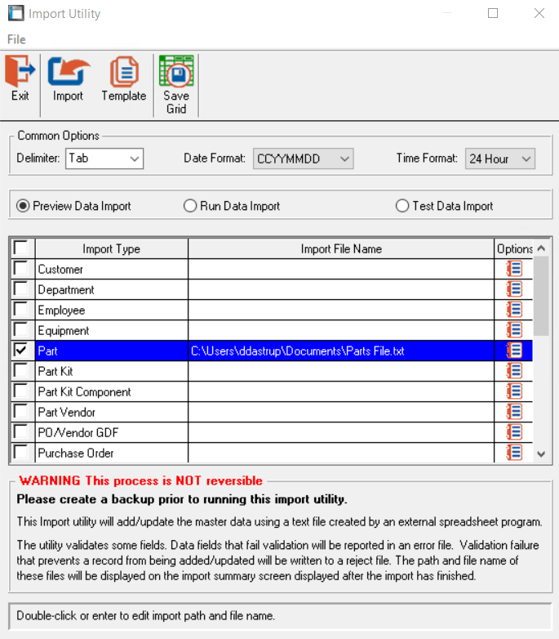Select Run Data Import radio button
This screenshot has height=639, width=559.
(190, 206)
